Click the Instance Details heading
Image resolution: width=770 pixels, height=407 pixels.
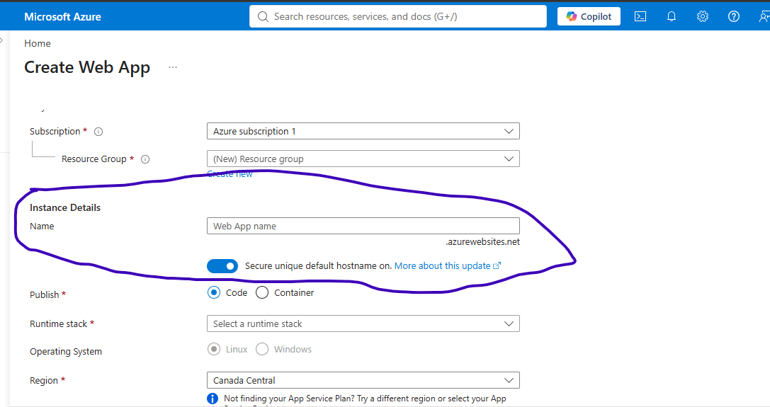click(x=65, y=207)
